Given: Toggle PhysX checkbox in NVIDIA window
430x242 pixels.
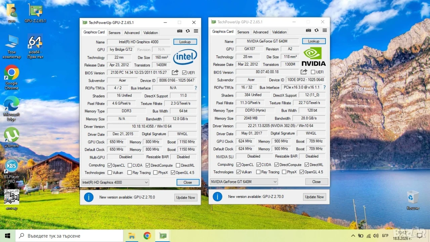Looking at the screenshot, I should pos(284,172).
